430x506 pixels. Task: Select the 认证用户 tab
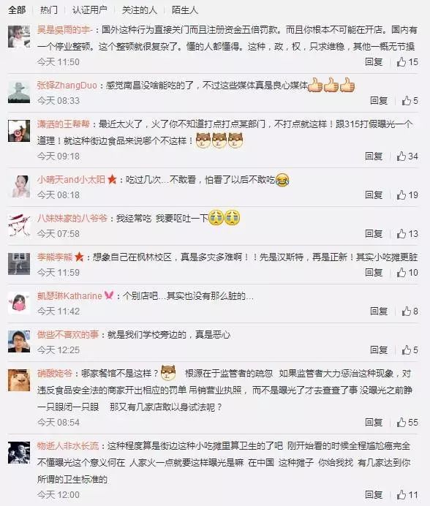point(89,10)
